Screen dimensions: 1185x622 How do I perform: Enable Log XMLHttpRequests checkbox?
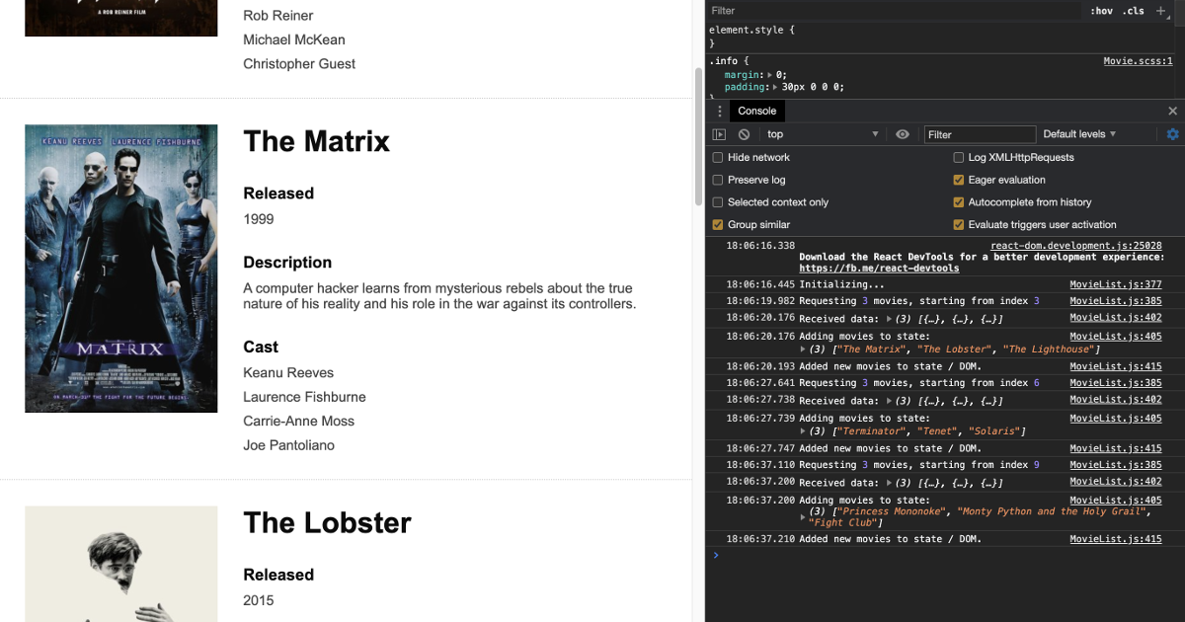point(958,157)
